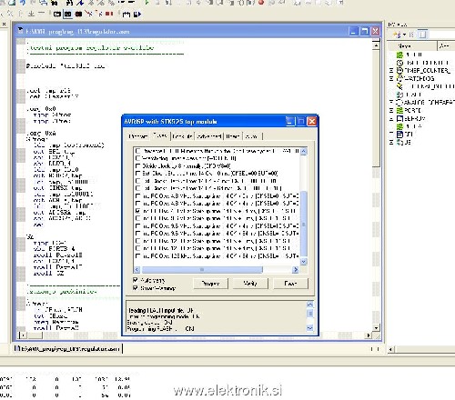The width and height of the screenshot is (455, 400).
Task: Open dropdown arrow beside I/O view filter icon
Action: [404, 35]
